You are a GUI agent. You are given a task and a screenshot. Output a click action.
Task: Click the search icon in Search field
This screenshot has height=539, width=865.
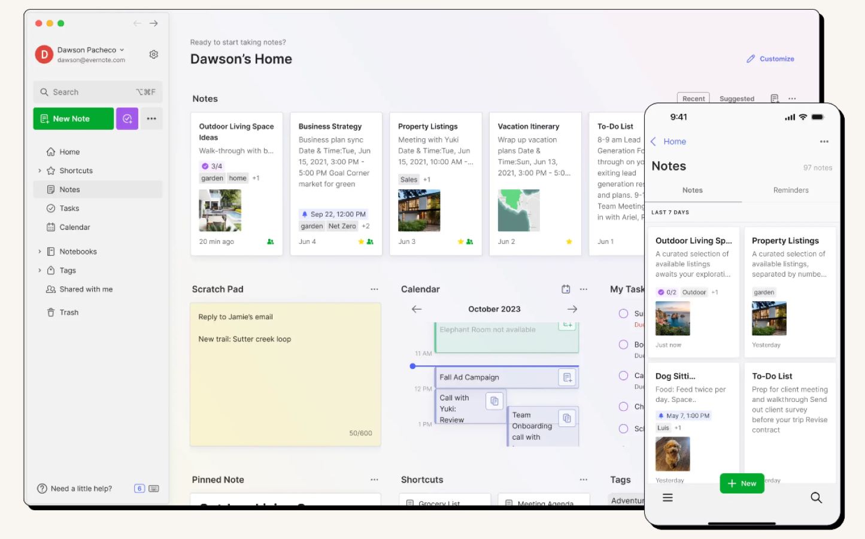point(44,92)
